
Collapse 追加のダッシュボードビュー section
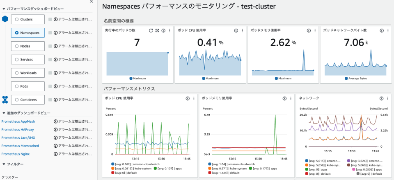pyautogui.click(x=4, y=113)
